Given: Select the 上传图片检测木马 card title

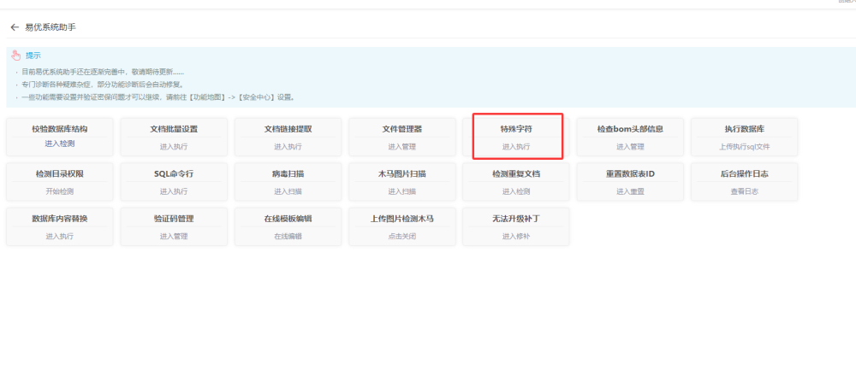Looking at the screenshot, I should pos(401,219).
